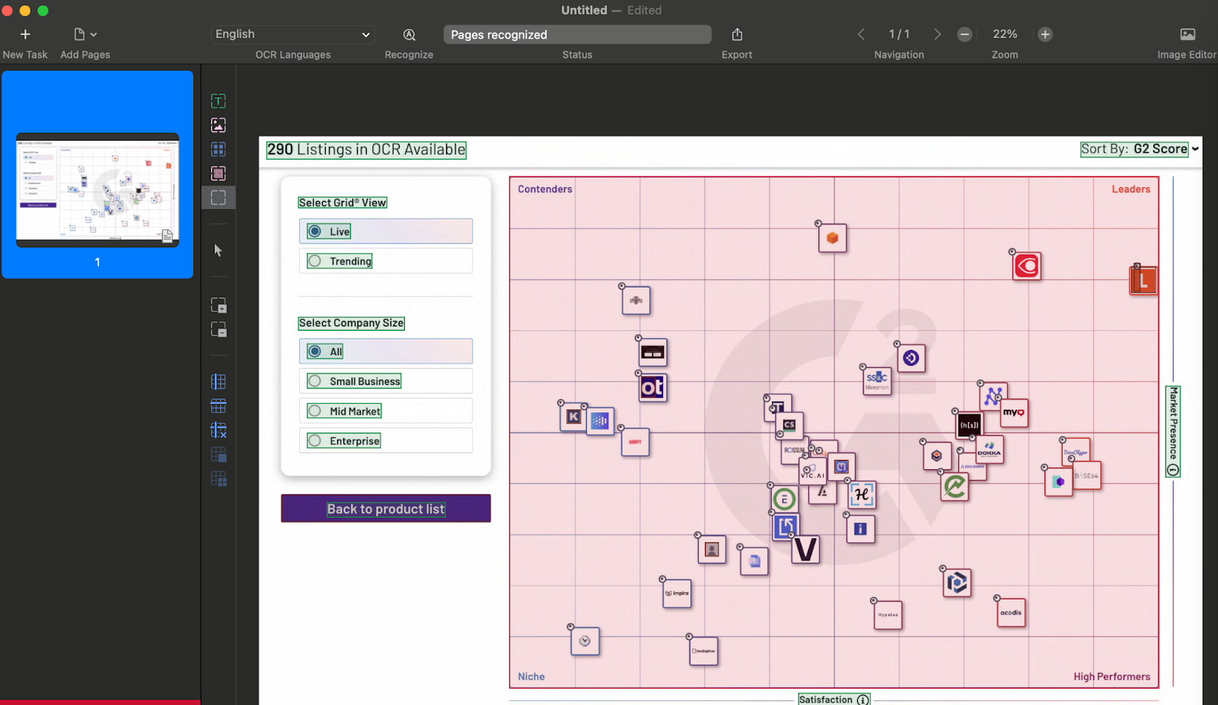Click the merge table cells tool

click(x=218, y=455)
